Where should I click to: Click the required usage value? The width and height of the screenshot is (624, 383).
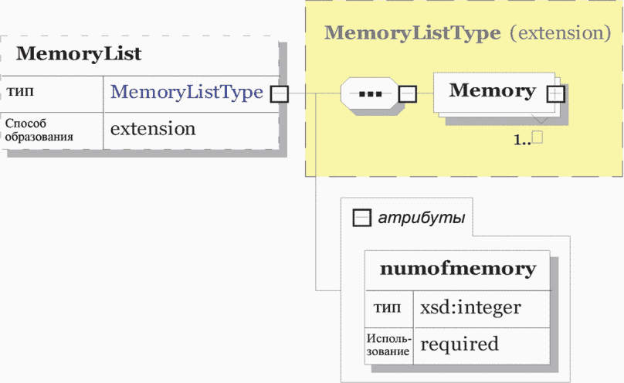pos(460,344)
